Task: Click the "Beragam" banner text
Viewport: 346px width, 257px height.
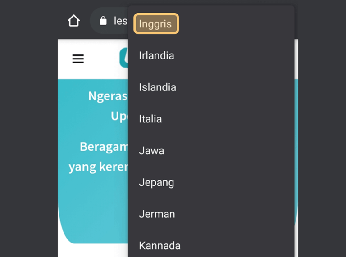Action: pyautogui.click(x=104, y=147)
